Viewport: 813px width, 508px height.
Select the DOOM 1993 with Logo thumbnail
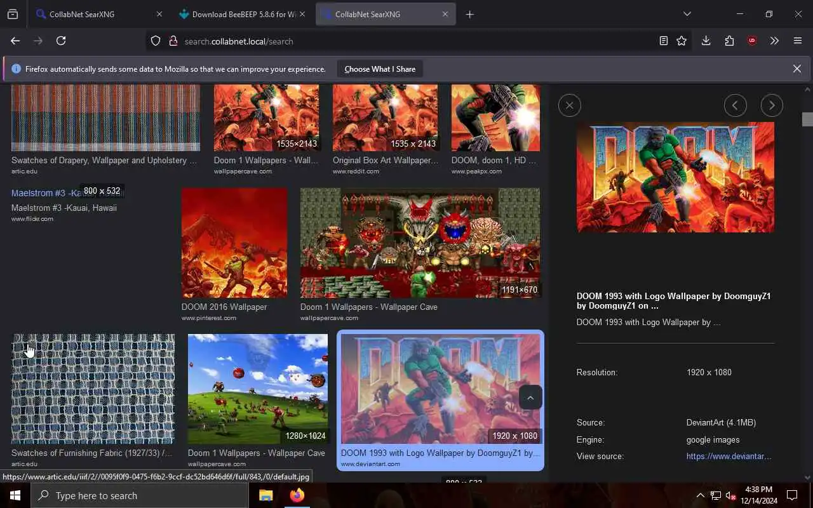[440, 389]
